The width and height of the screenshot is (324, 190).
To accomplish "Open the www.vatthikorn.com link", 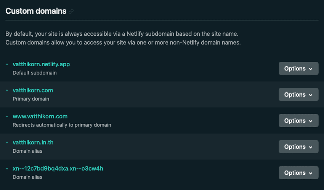I will [x=40, y=117].
